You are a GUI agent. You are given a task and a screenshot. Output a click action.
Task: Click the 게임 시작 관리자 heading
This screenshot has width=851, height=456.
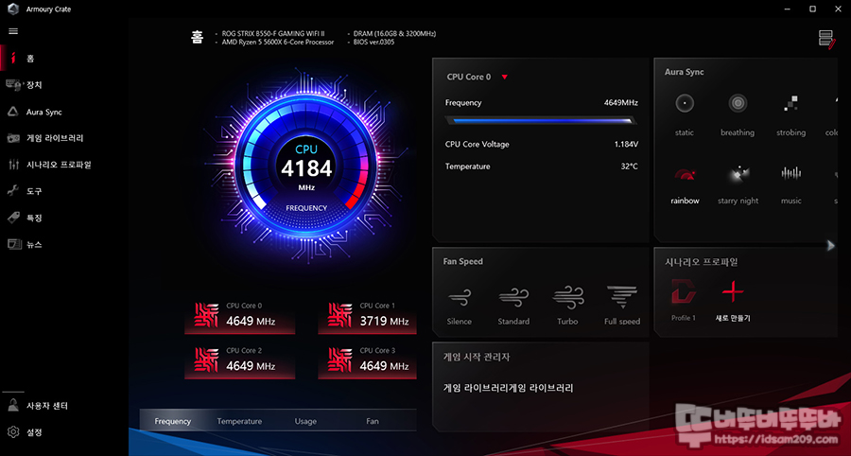(x=477, y=358)
